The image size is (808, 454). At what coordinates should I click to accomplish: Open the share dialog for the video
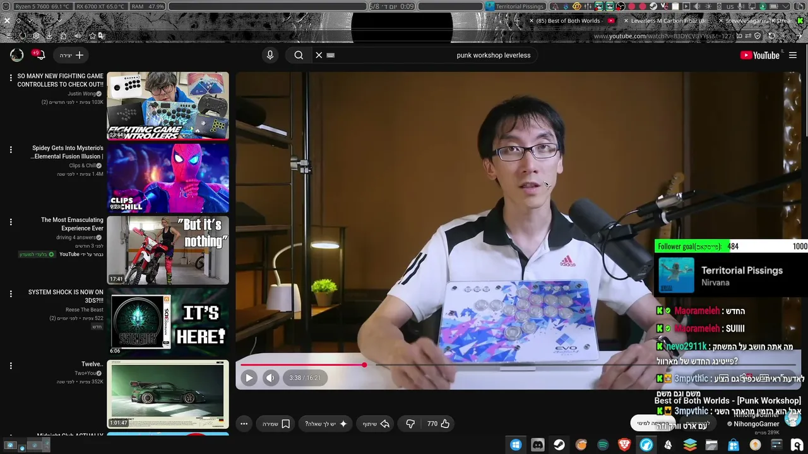tap(376, 424)
